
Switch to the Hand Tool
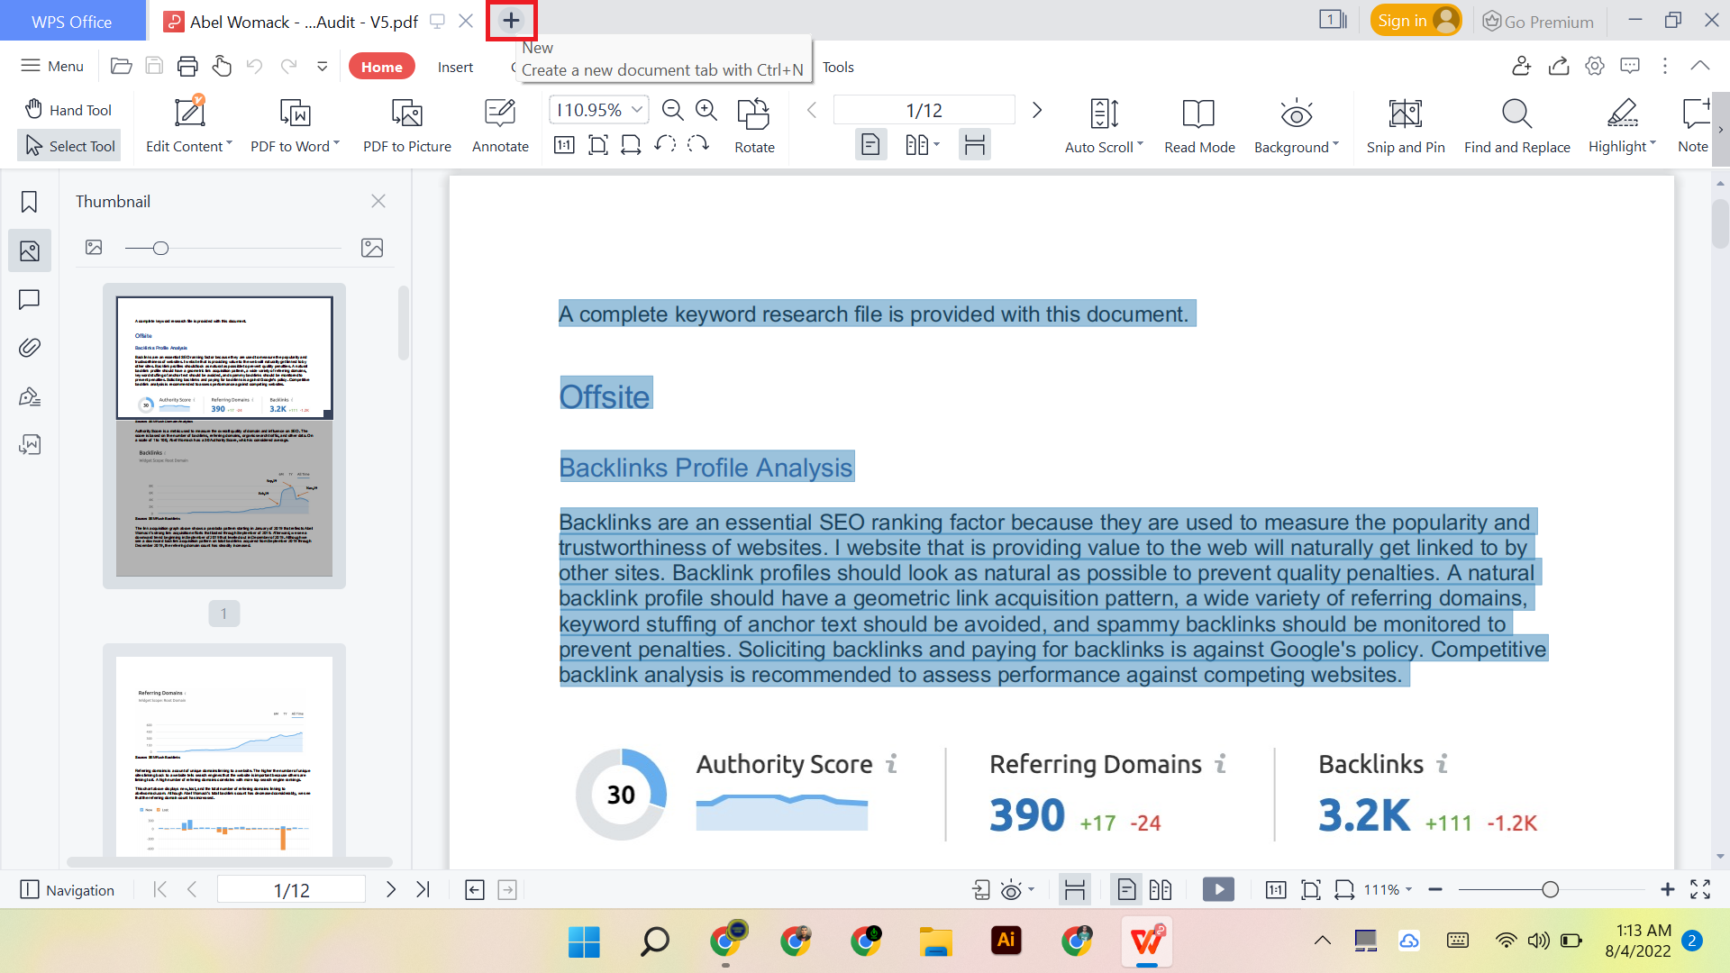tap(68, 109)
